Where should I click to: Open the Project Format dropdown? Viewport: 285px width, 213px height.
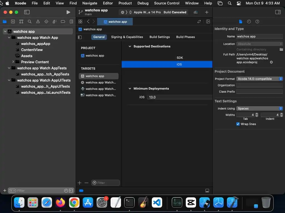[259, 79]
